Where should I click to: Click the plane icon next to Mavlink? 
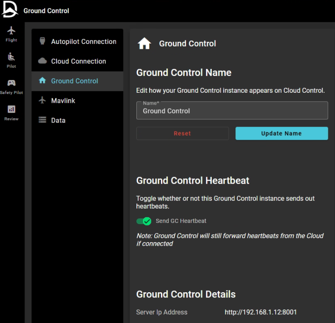[x=43, y=101]
